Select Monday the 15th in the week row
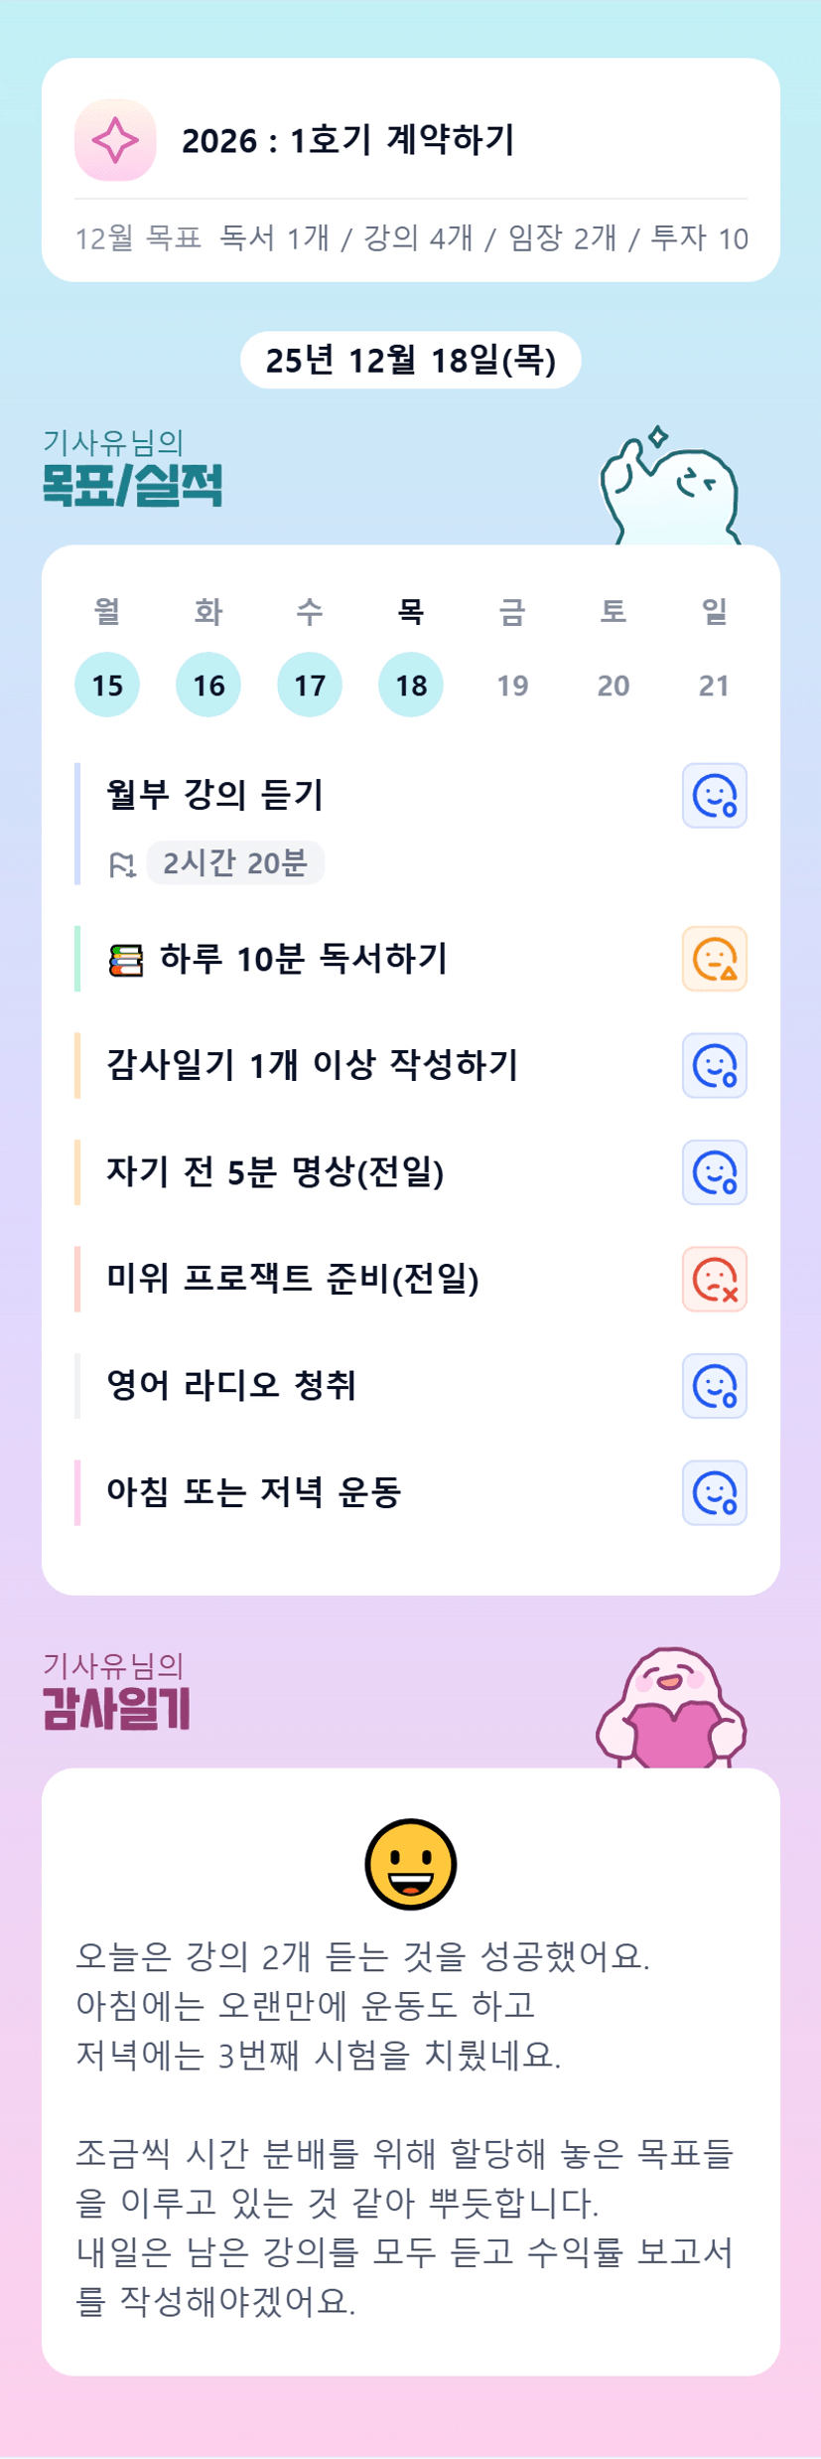The image size is (821, 2459). pos(107,685)
